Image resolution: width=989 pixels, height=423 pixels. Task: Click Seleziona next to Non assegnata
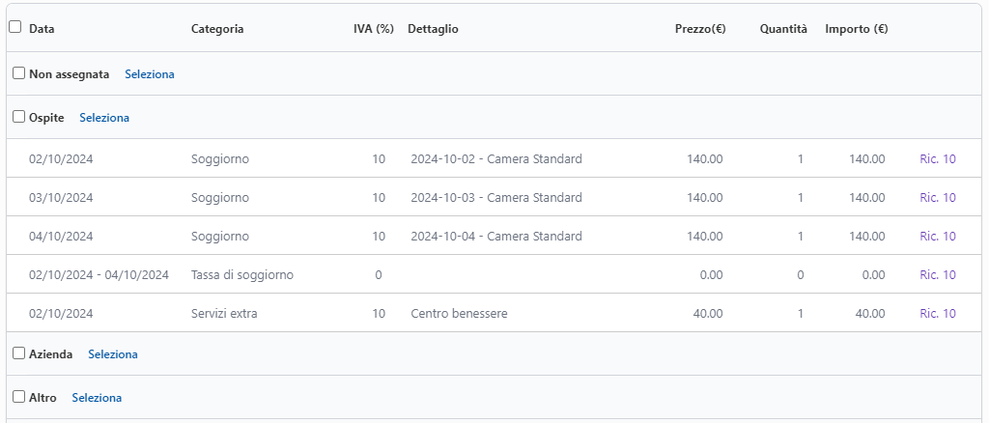click(x=150, y=74)
